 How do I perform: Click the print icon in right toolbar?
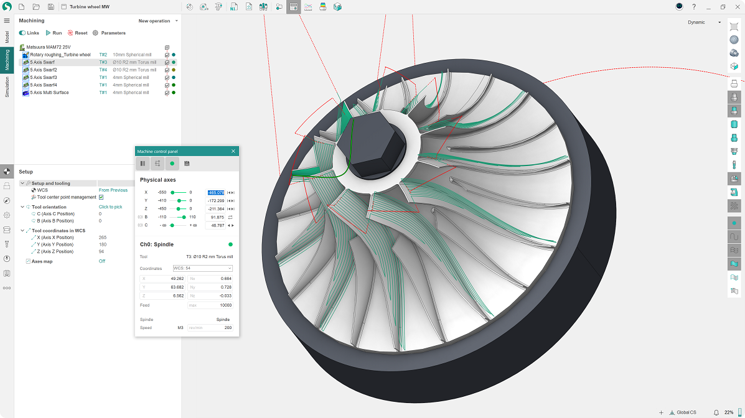[734, 83]
